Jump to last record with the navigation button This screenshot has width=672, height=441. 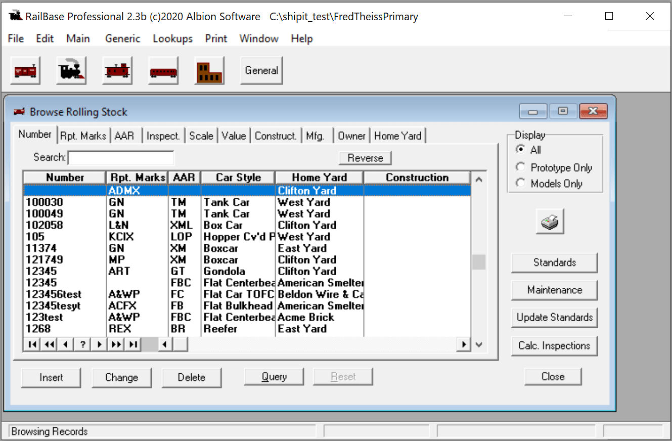click(132, 344)
